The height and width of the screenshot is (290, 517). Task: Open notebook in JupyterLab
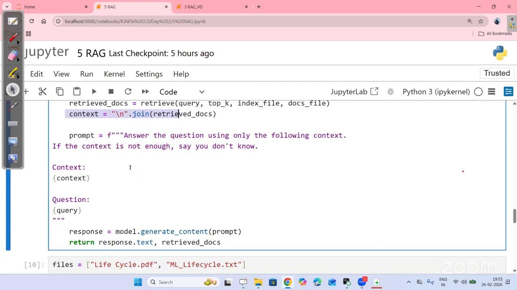354,92
